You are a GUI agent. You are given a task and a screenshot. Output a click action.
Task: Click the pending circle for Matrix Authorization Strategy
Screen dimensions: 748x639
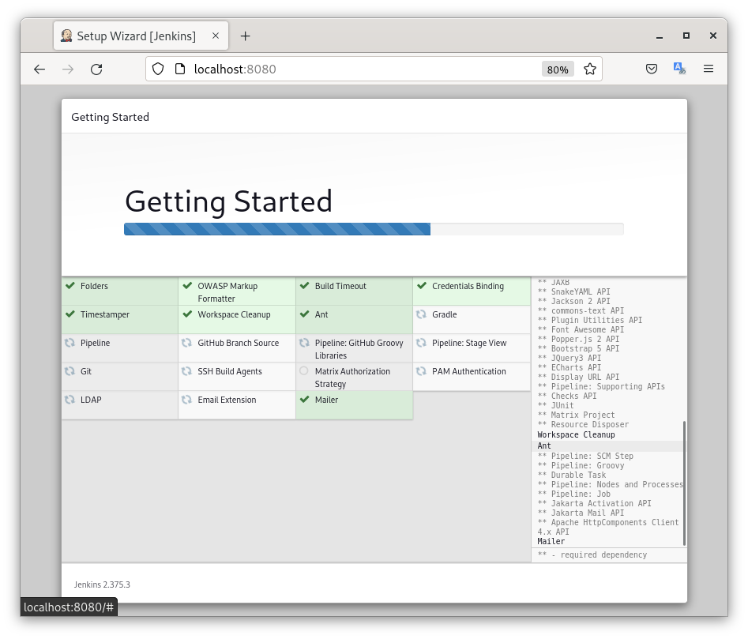[x=304, y=371]
